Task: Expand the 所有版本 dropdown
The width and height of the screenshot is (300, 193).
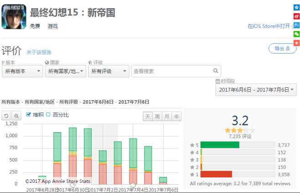Action: coord(22,71)
